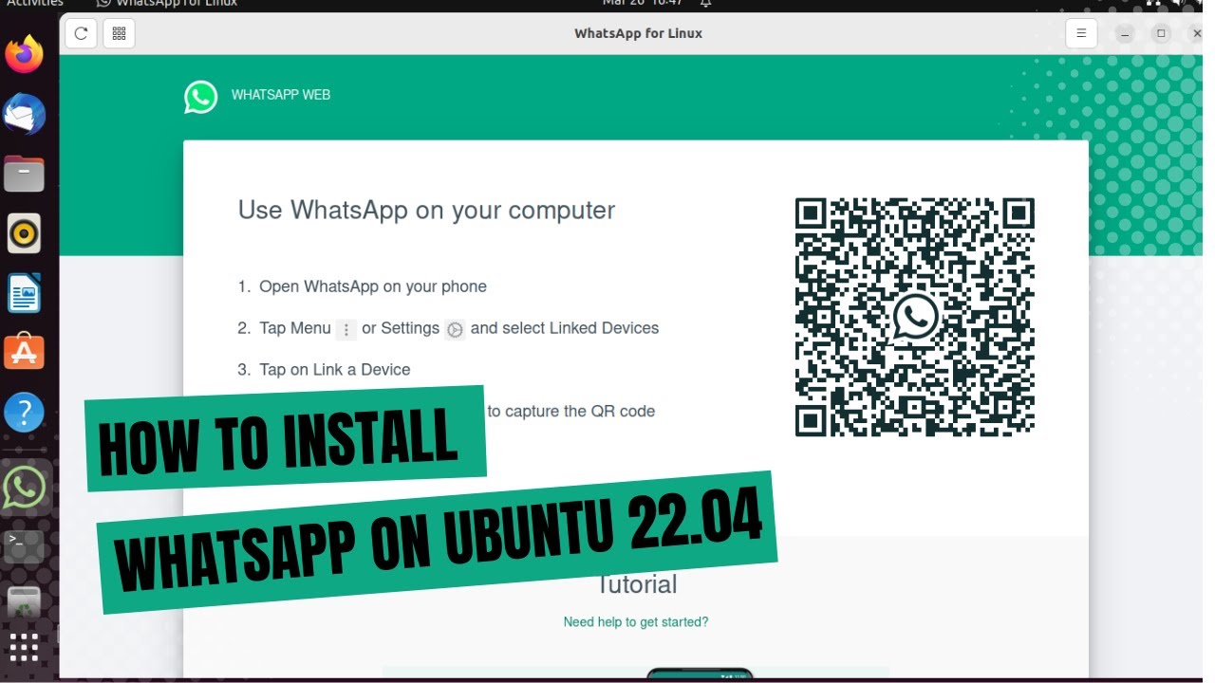This screenshot has width=1215, height=683.
Task: Click the 'to capture the QR code' text
Action: click(571, 412)
